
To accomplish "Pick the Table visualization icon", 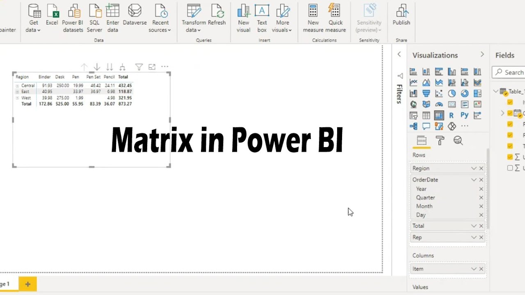I will point(426,116).
